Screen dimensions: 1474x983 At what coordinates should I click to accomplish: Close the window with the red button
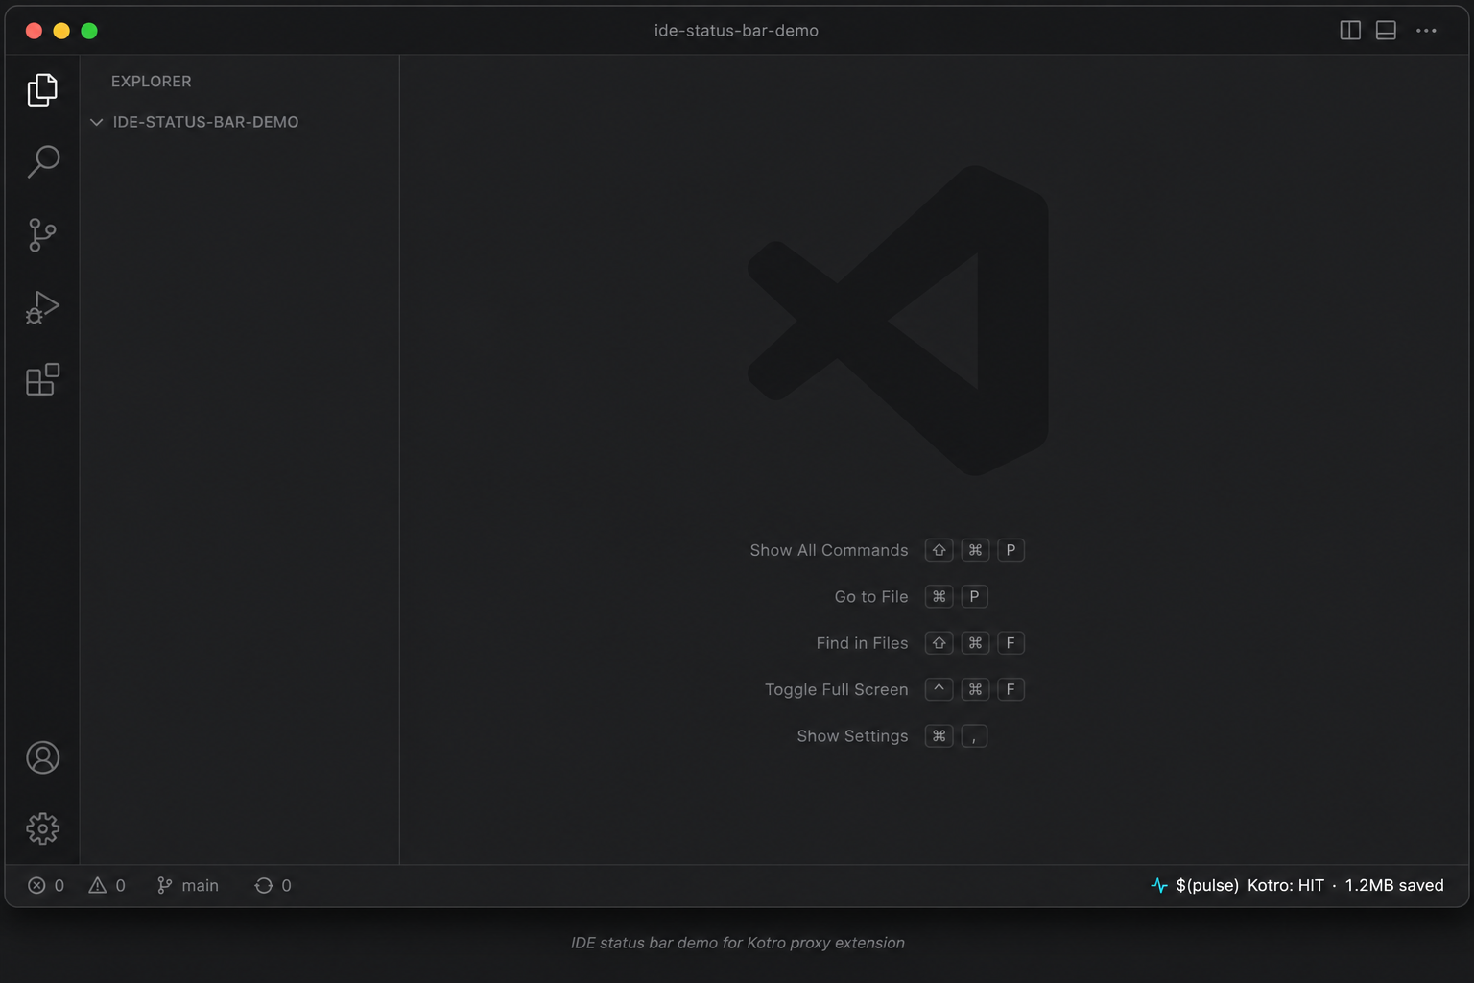pos(34,31)
